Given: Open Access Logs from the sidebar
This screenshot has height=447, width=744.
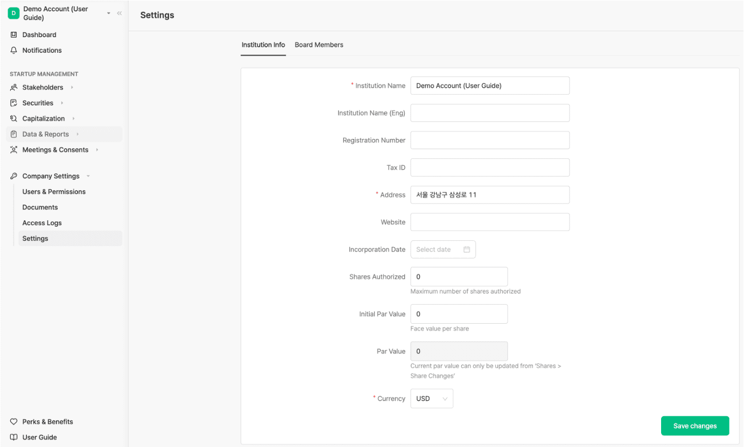Looking at the screenshot, I should [42, 222].
